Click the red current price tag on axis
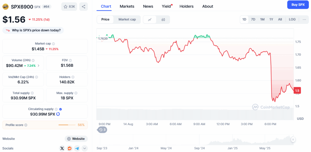Screen dimensions: 311x152 (x=297, y=91)
